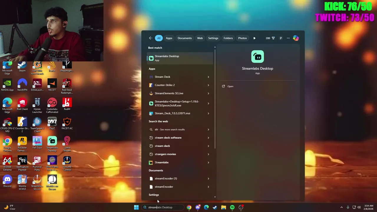The width and height of the screenshot is (377, 212).
Task: Open NordVPN desktop shortcut
Action: [22, 85]
